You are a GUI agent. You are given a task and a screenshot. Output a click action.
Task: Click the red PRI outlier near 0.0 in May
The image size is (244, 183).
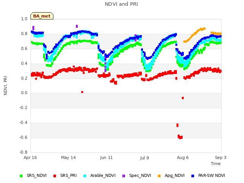point(82,92)
